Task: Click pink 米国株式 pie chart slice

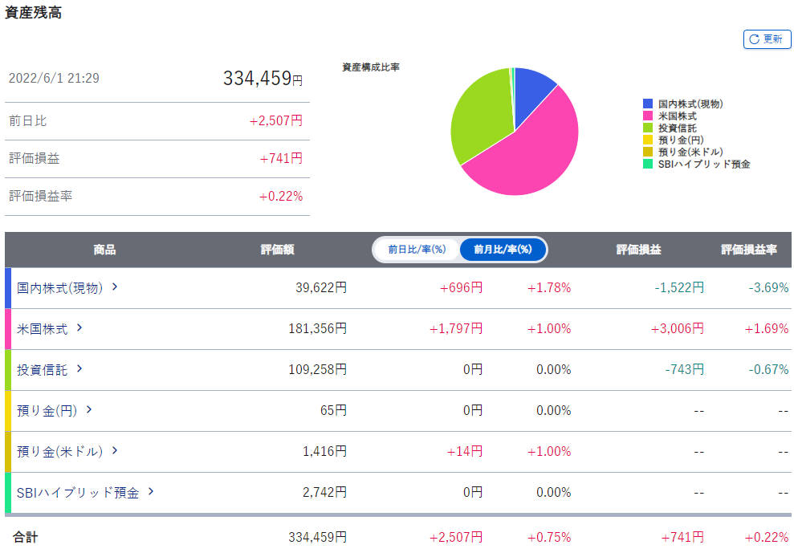Action: pyautogui.click(x=530, y=152)
